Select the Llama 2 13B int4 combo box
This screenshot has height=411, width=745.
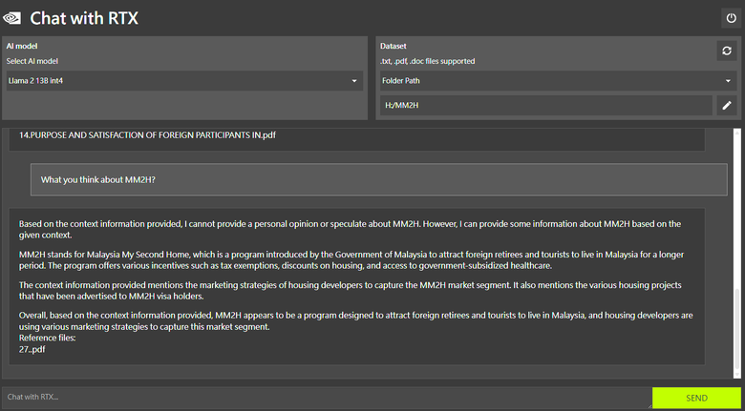click(184, 81)
